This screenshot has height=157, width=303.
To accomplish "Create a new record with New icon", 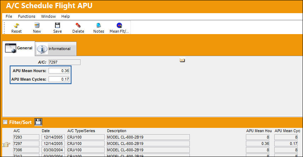I will pos(37,25).
